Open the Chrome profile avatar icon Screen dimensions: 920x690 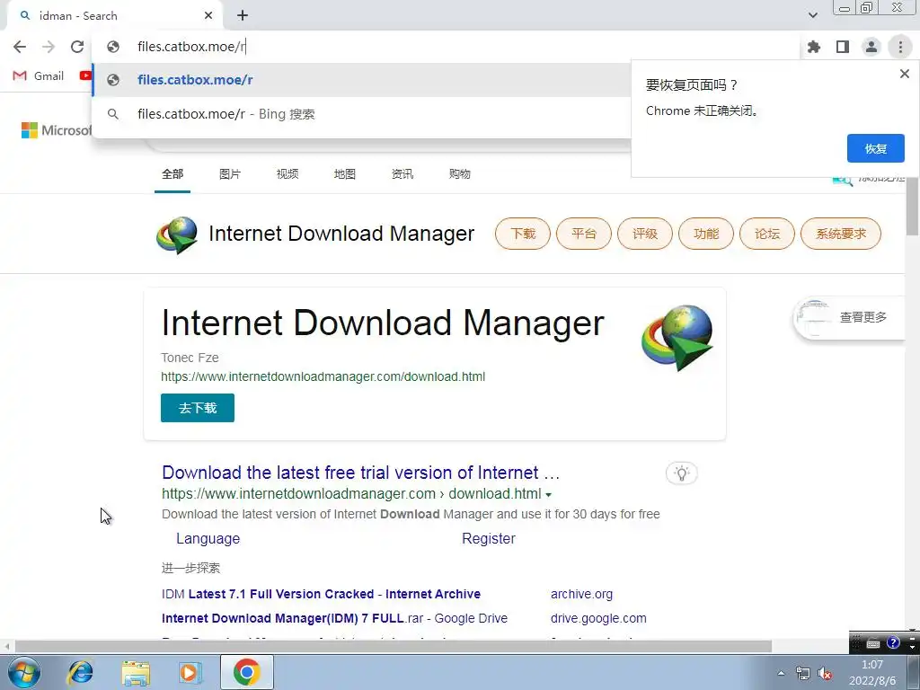[x=871, y=47]
